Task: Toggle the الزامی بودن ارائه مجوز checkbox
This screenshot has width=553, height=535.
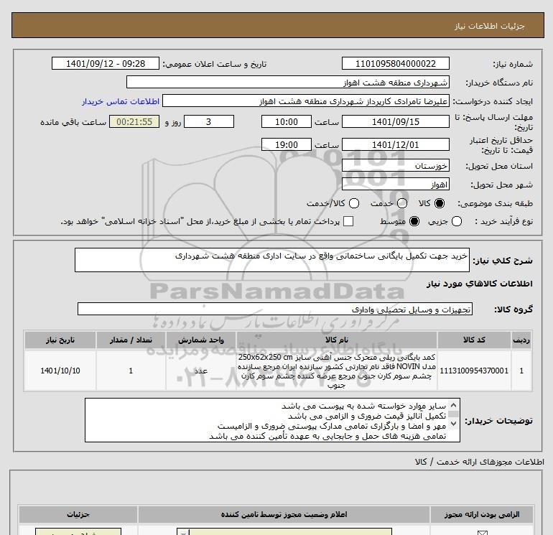Action: pyautogui.click(x=482, y=533)
